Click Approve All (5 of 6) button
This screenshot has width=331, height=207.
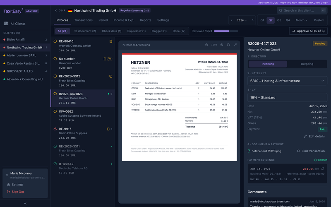[308, 31]
